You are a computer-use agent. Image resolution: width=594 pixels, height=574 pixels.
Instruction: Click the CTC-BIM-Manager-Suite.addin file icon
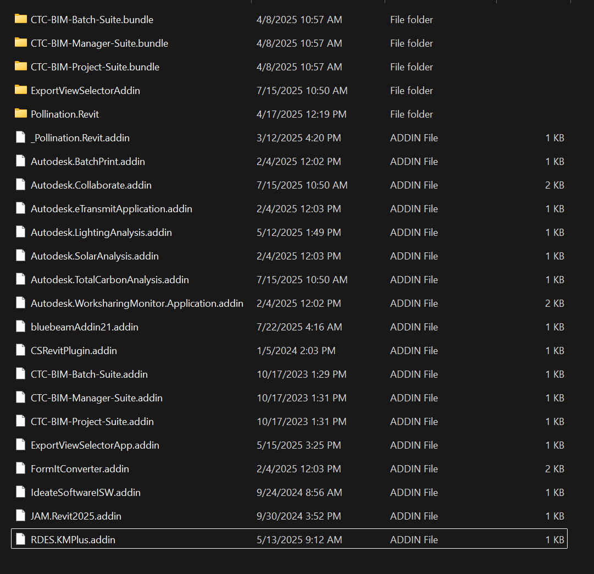click(x=21, y=398)
